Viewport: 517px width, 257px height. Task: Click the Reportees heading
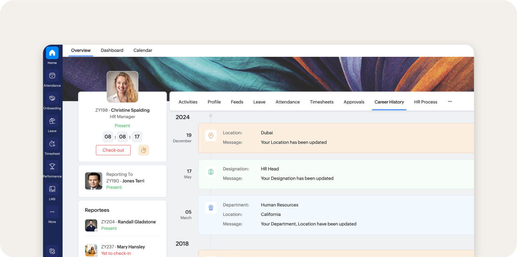tap(97, 210)
